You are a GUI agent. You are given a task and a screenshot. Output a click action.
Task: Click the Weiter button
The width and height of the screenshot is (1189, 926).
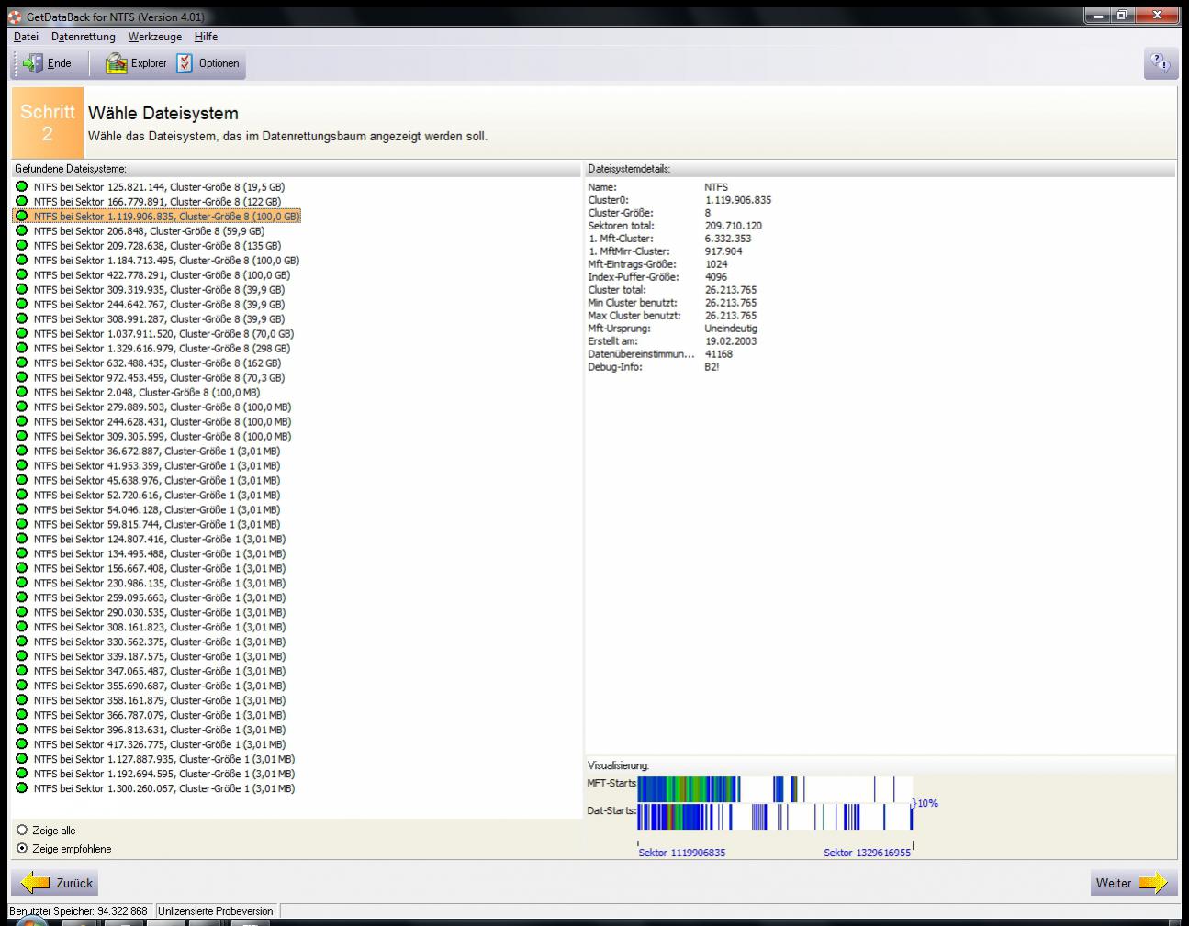(1133, 883)
